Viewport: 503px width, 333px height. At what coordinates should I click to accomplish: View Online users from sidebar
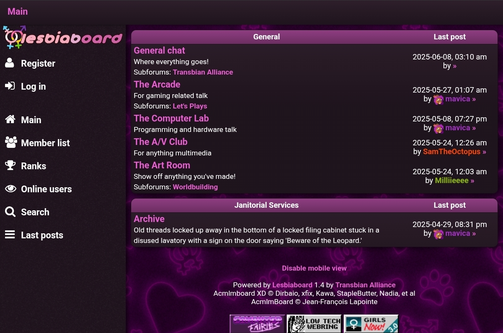47,189
